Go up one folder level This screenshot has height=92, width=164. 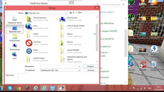pyautogui.click(x=74, y=13)
